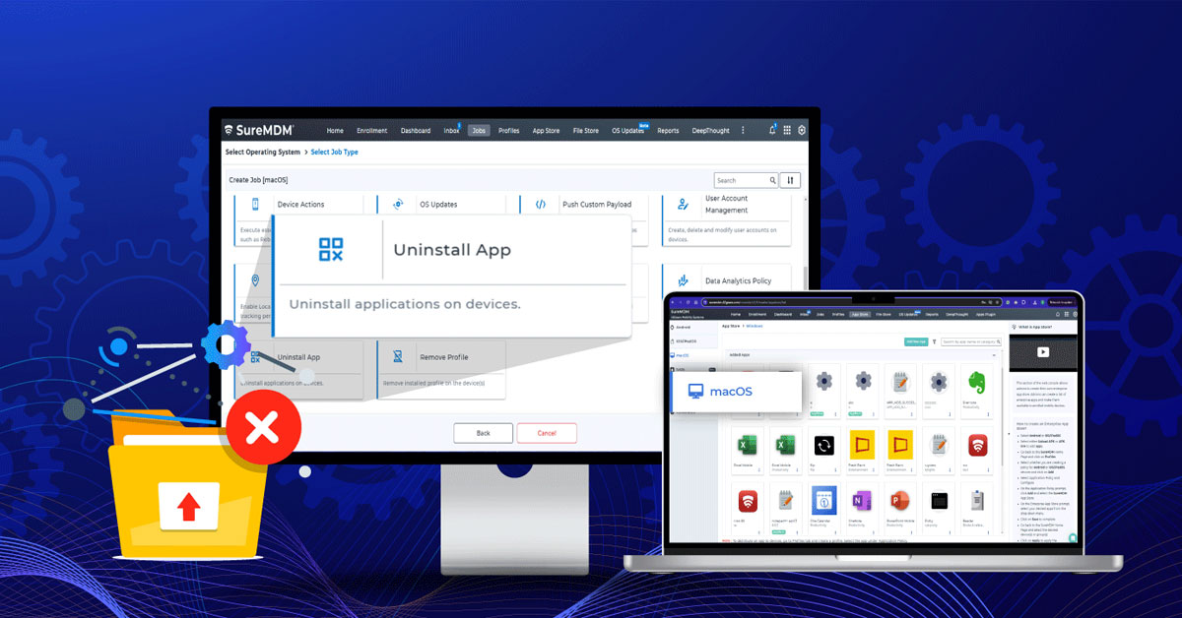
Task: Click the User Account Management person icon
Action: click(x=683, y=205)
